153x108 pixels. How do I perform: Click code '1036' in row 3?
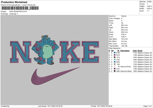click(x=135, y=57)
